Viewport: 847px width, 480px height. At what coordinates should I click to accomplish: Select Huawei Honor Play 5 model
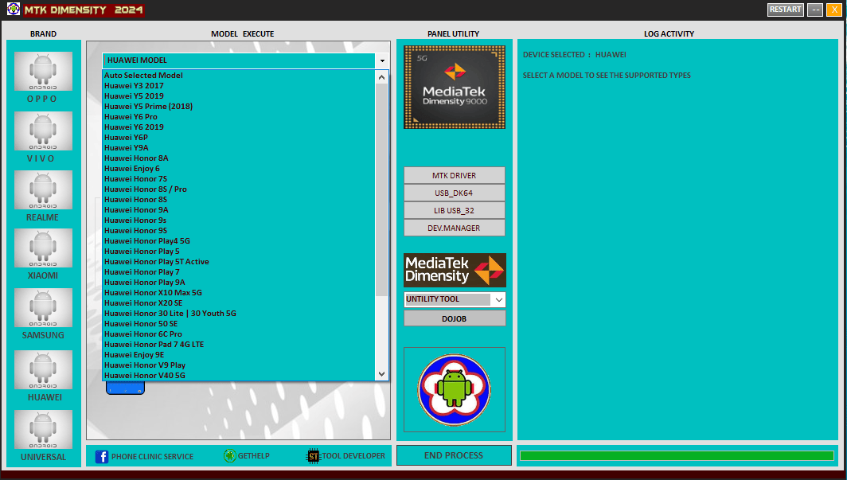238,251
